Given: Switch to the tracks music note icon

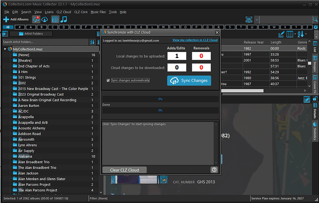Looking at the screenshot, I should [x=64, y=19].
